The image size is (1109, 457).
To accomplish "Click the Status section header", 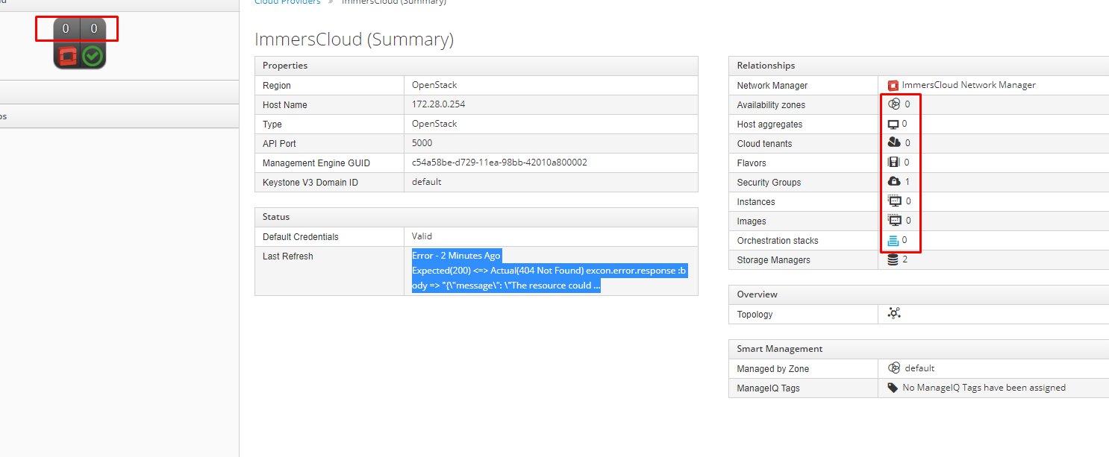I will pos(476,217).
